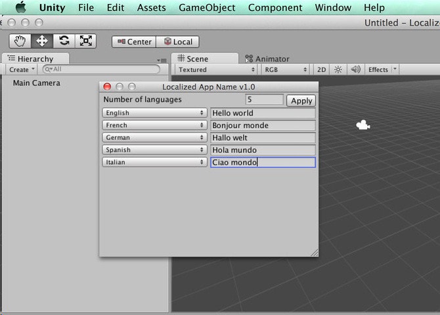The height and width of the screenshot is (315, 440).
Task: Toggle scene lighting sun icon
Action: point(338,70)
